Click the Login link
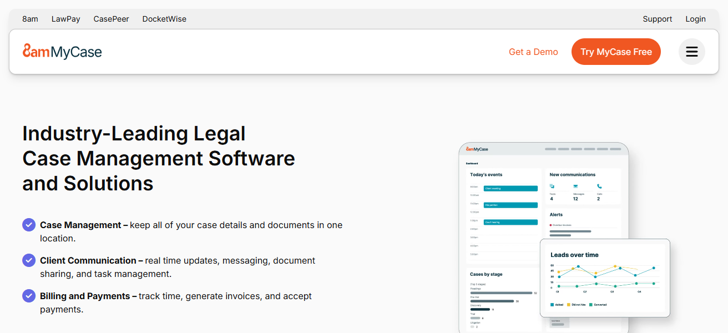This screenshot has width=728, height=333. [x=695, y=19]
